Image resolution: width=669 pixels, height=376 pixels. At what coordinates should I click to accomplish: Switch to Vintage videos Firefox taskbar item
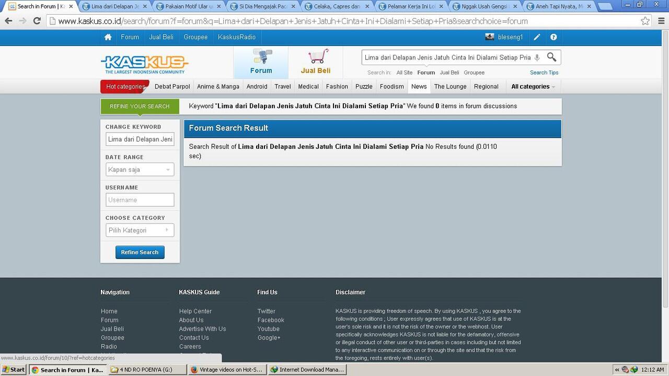point(227,369)
